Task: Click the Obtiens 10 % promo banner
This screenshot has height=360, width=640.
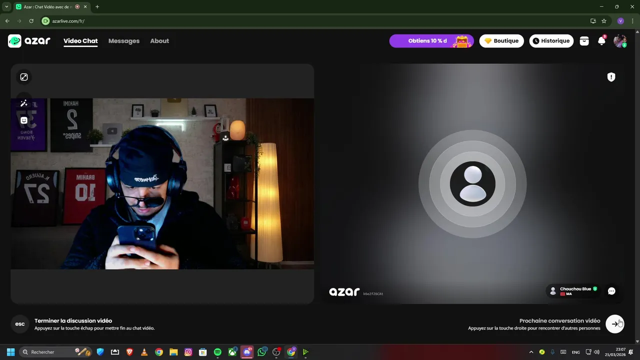Action: 431,41
